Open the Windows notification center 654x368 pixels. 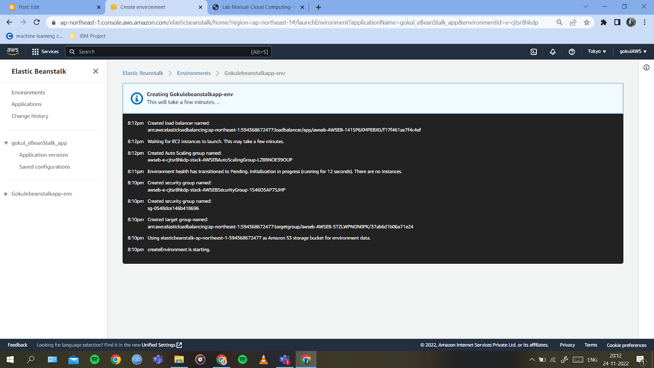[641, 360]
